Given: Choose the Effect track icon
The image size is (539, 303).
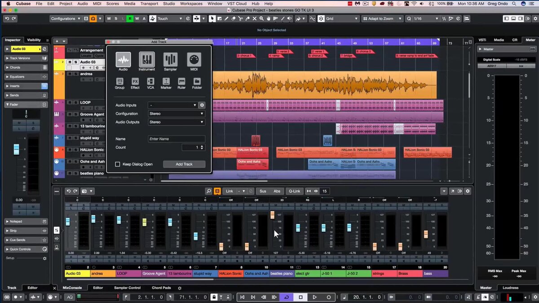Looking at the screenshot, I should [135, 81].
